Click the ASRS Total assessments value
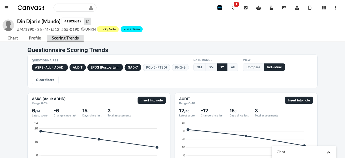Image resolution: width=345 pixels, height=158 pixels. (x=109, y=111)
